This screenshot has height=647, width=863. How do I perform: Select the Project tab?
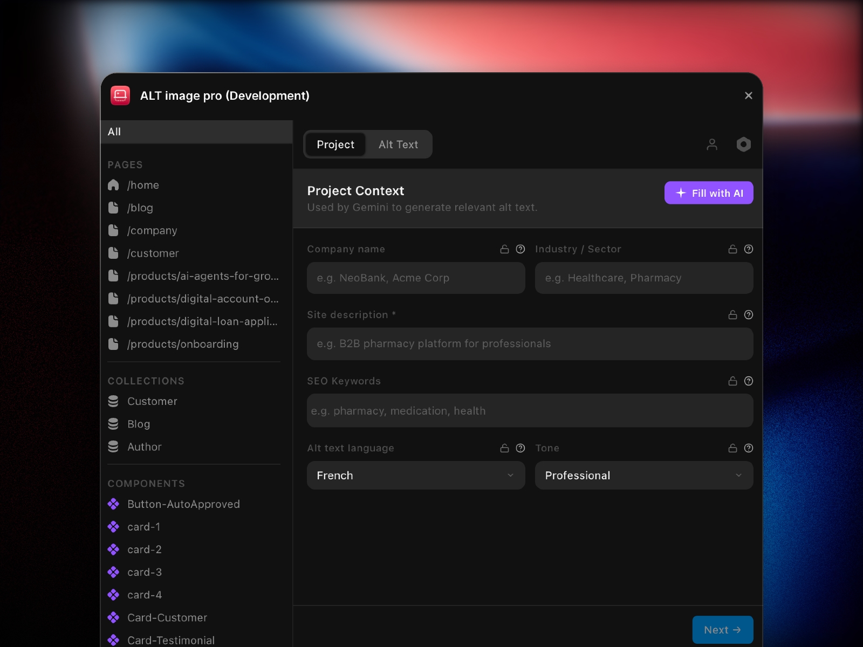tap(335, 144)
